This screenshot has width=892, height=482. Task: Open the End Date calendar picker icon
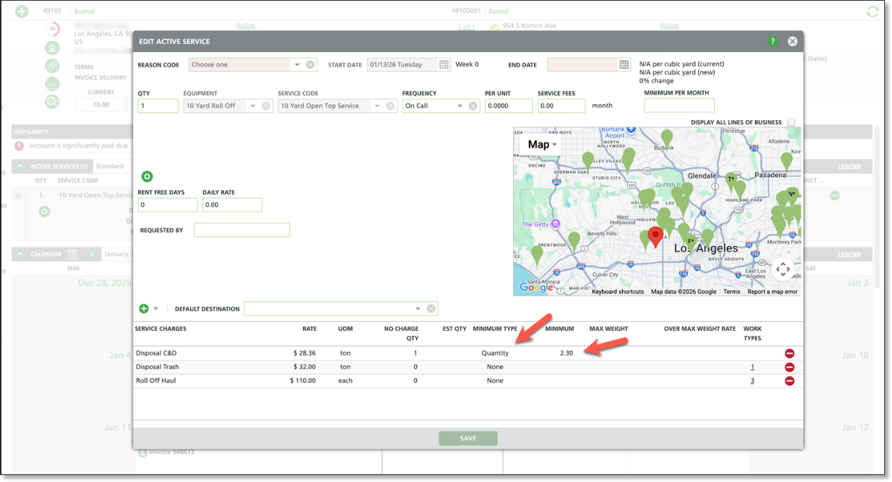tap(624, 65)
